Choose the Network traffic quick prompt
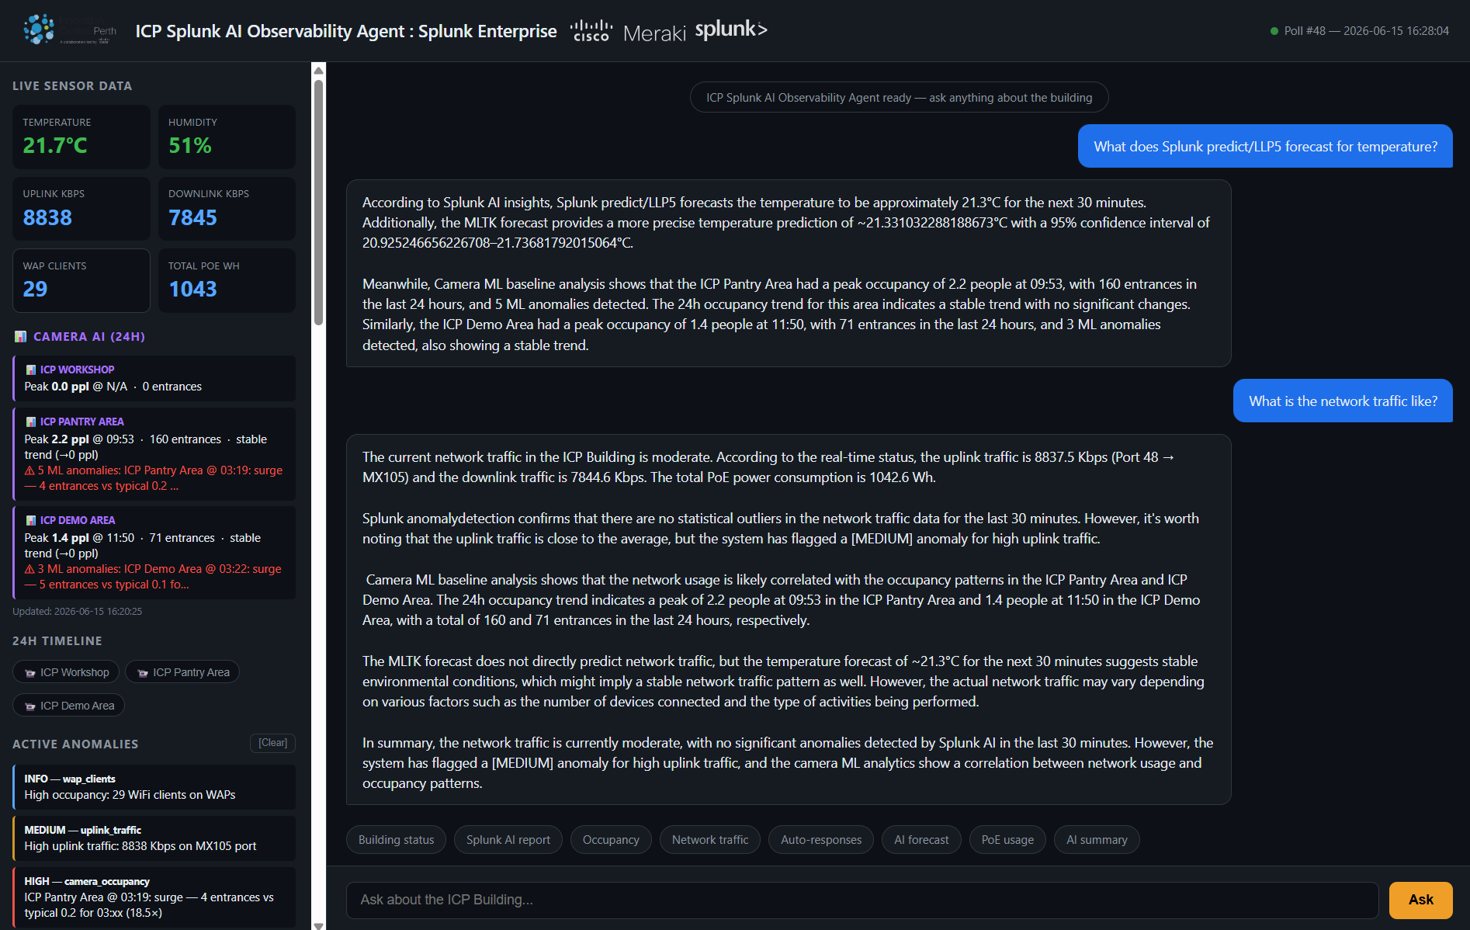Screen dimensions: 1470x930 pos(710,840)
